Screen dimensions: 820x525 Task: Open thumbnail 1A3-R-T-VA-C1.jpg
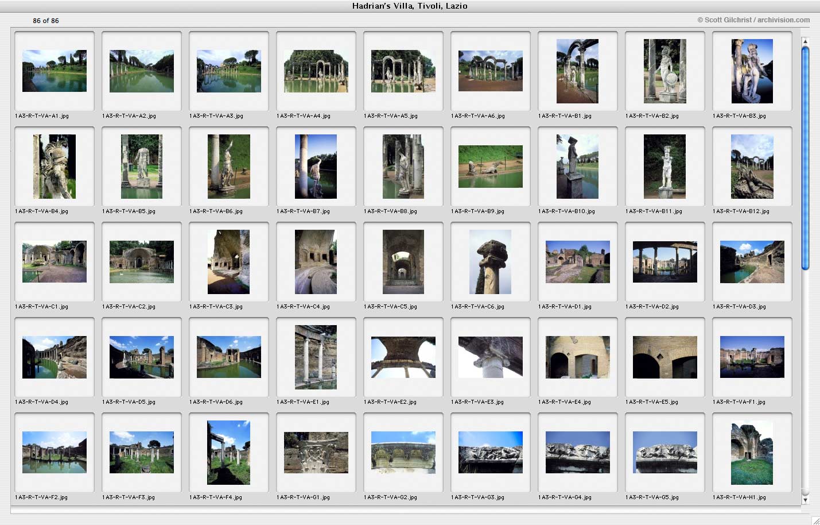(x=55, y=262)
